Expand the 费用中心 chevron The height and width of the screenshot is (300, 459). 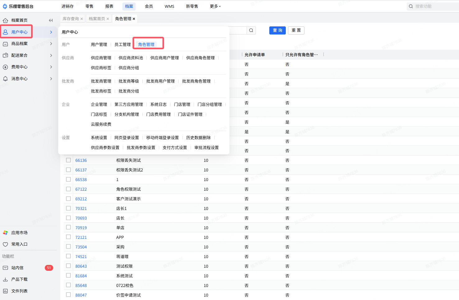(51, 67)
